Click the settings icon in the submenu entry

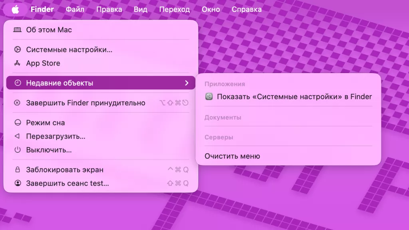click(x=208, y=97)
